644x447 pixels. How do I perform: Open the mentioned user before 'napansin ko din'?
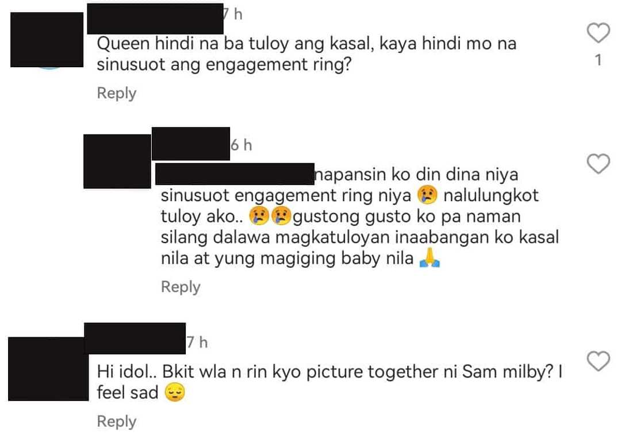pos(235,174)
